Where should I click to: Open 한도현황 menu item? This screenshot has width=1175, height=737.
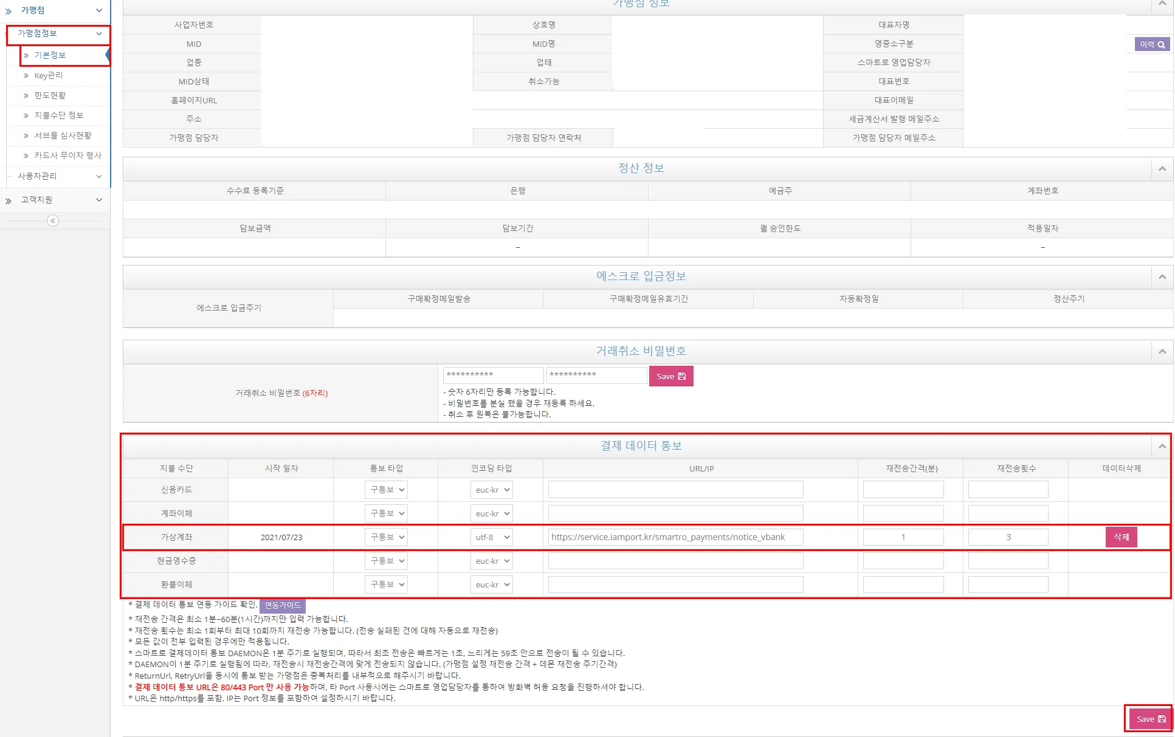tap(50, 95)
